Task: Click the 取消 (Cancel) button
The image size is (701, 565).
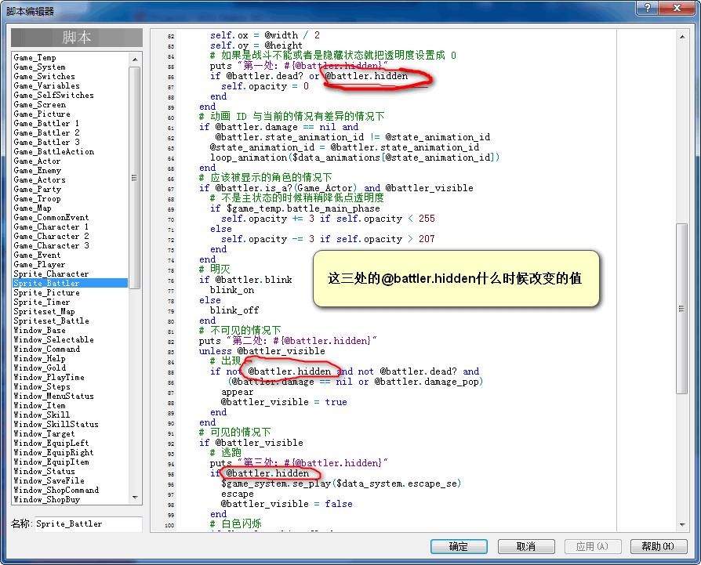Action: (526, 546)
